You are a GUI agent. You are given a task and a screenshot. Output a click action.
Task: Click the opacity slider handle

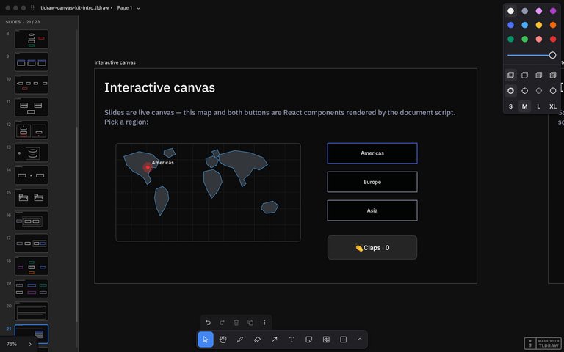(x=552, y=55)
